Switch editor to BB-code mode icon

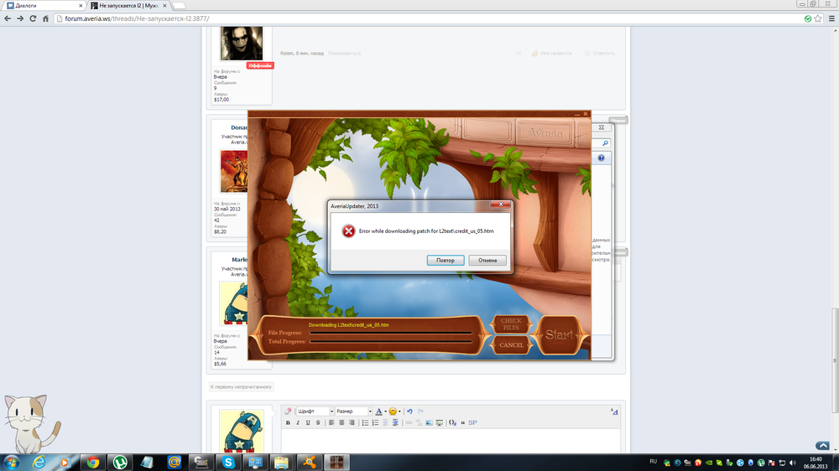(614, 411)
